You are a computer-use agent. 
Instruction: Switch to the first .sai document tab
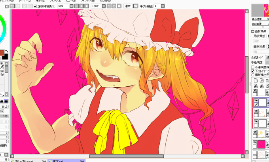(28, 161)
